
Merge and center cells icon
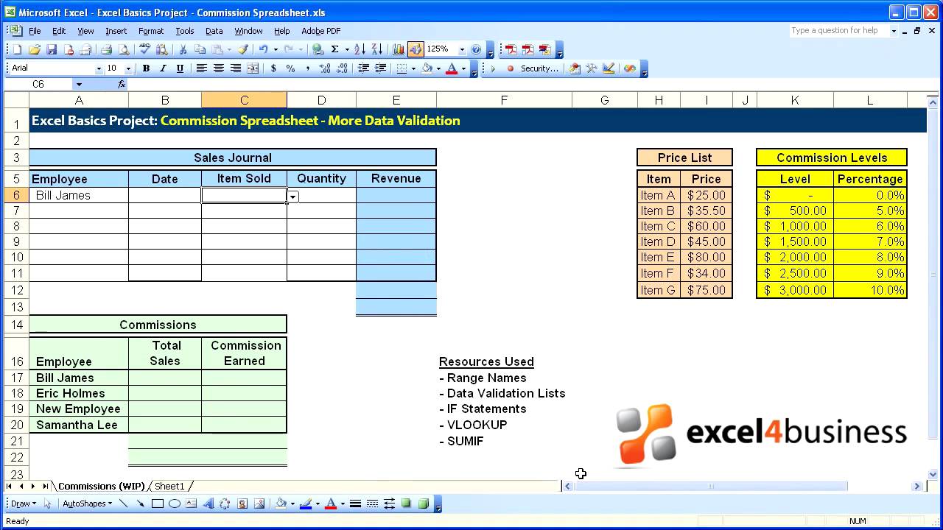(x=253, y=68)
